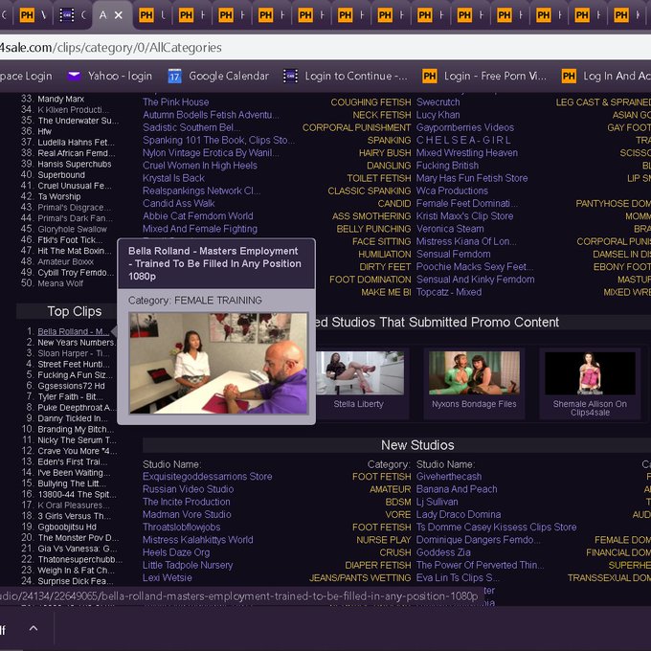
Task: Open top clip 6. Ggsessions72 Hd
Action: (71, 386)
